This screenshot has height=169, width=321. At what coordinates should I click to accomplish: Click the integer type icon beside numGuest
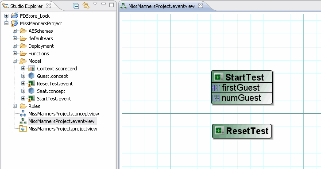click(x=216, y=98)
